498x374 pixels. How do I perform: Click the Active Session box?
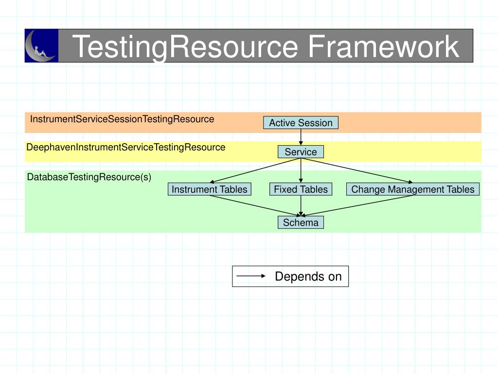click(301, 123)
